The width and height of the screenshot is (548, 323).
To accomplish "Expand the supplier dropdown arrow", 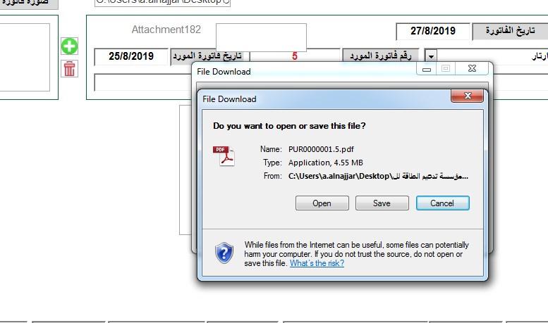I will tap(430, 56).
